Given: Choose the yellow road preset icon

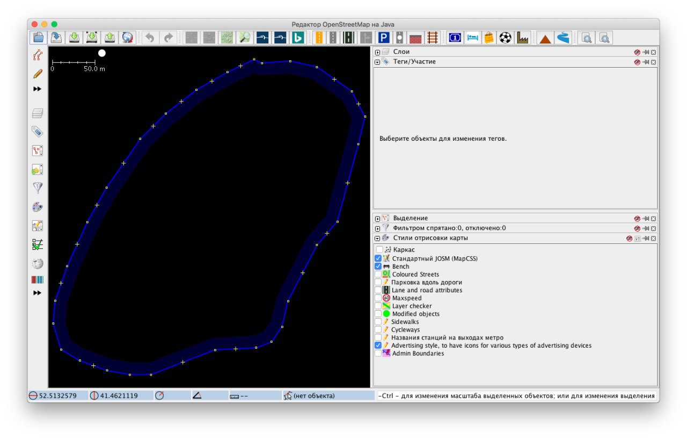Looking at the screenshot, I should [x=319, y=38].
